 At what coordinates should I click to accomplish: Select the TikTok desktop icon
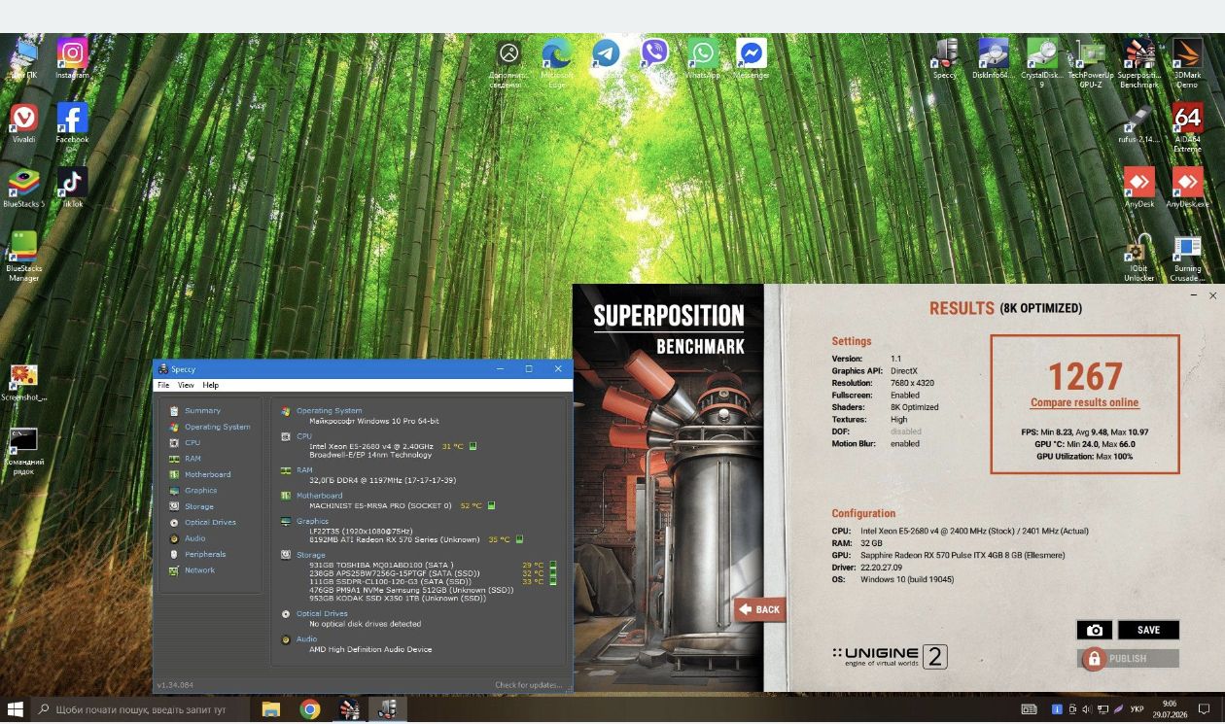[x=72, y=188]
